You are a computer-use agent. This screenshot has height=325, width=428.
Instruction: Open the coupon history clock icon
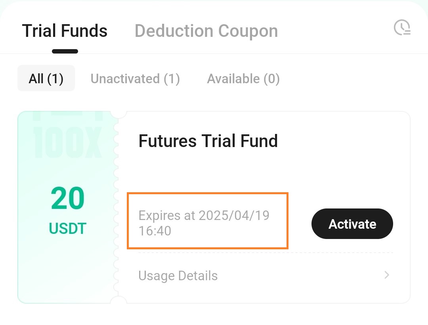point(402,28)
